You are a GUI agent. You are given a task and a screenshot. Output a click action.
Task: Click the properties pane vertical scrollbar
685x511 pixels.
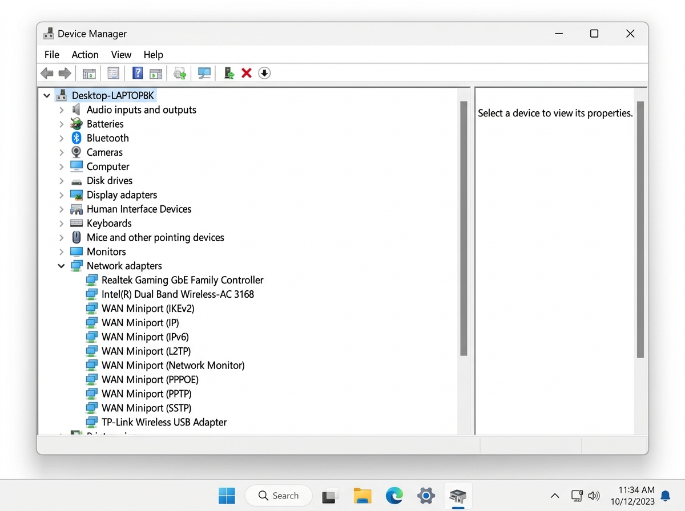640,229
